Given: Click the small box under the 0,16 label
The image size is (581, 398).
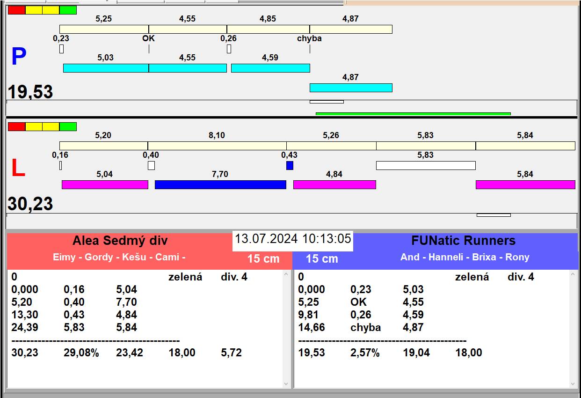Looking at the screenshot, I should coord(61,165).
